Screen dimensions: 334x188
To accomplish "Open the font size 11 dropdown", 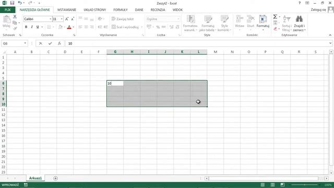I will click(x=62, y=19).
